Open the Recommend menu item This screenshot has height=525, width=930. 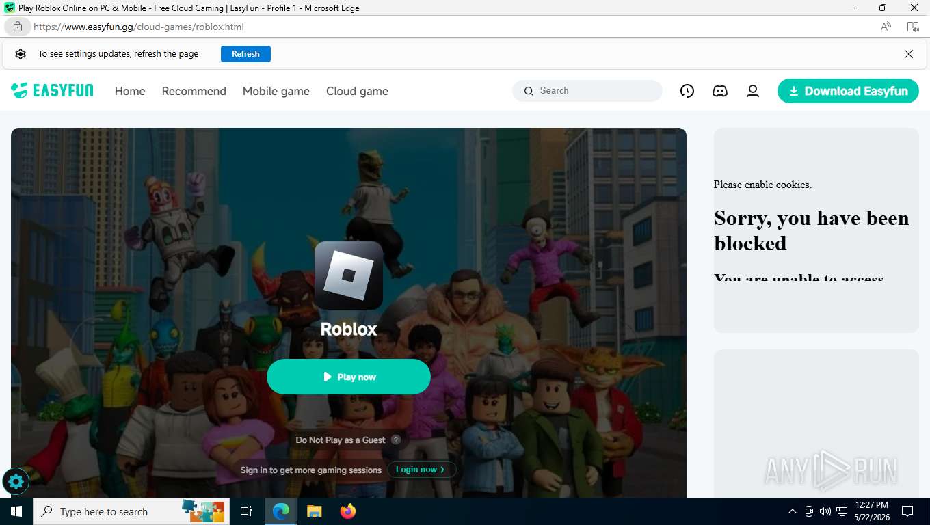coord(194,91)
